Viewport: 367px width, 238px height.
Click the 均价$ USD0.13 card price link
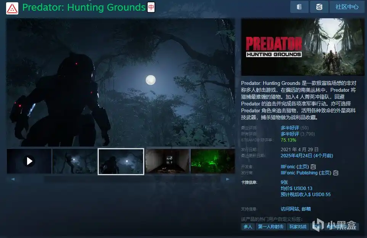296,188
